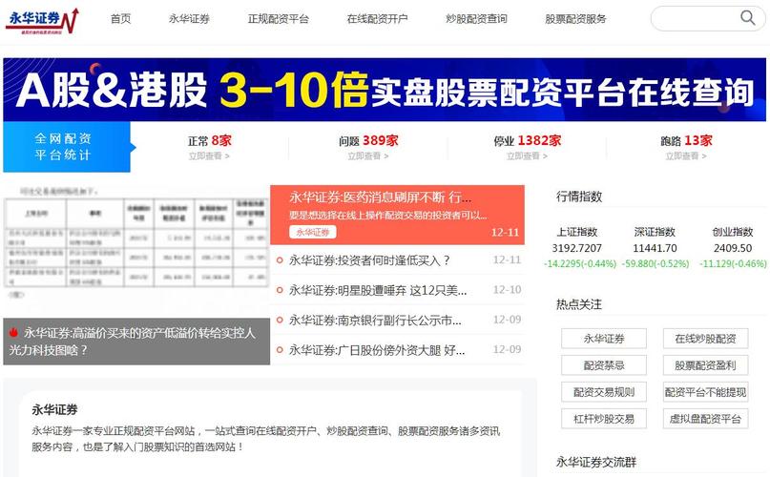The width and height of the screenshot is (770, 477).
Task: Click the 永华证券 tag in featured article
Action: (313, 232)
